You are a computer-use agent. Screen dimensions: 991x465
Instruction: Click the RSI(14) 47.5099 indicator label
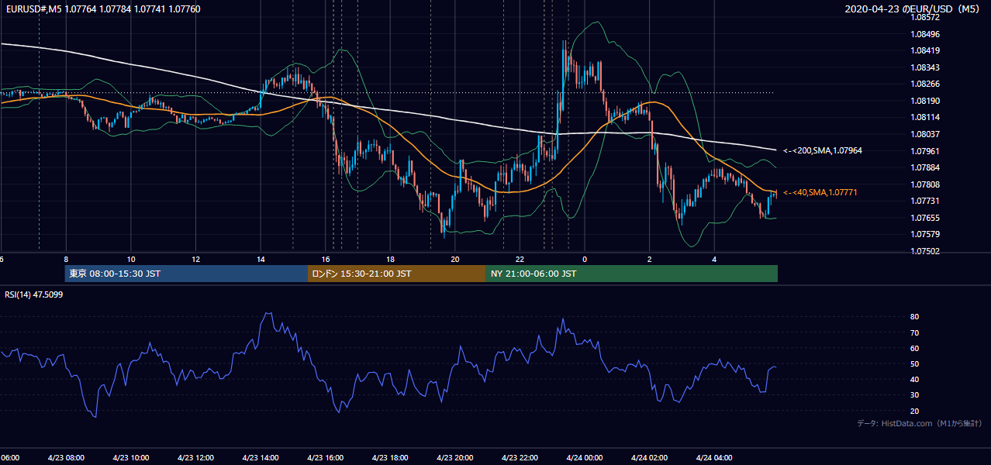click(34, 294)
